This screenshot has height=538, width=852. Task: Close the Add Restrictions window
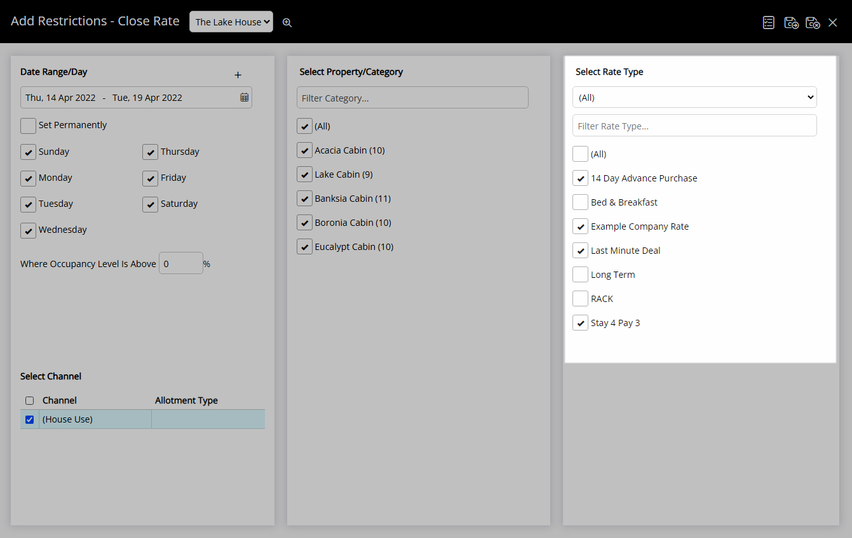tap(833, 22)
